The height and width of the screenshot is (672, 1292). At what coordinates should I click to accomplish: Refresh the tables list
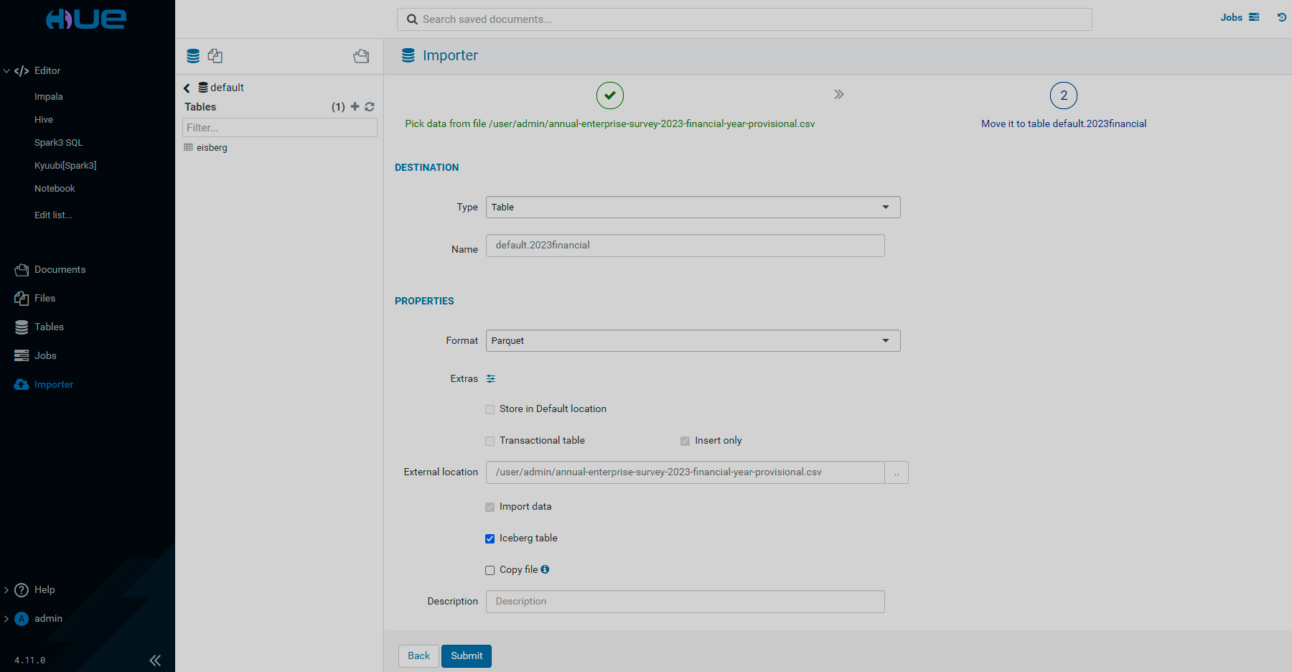click(x=370, y=106)
